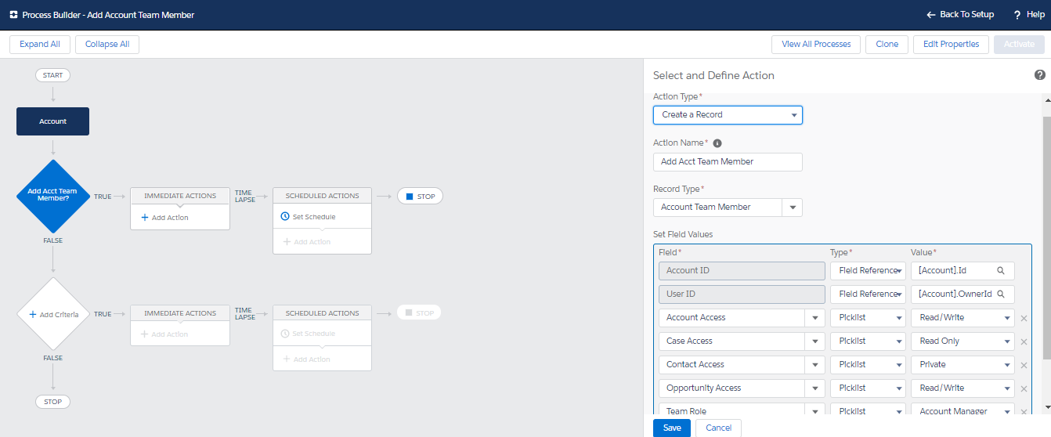
Task: Click the Set Schedule clock icon
Action: pyautogui.click(x=285, y=217)
